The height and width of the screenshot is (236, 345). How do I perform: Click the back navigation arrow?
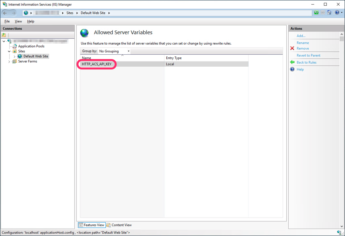5,13
